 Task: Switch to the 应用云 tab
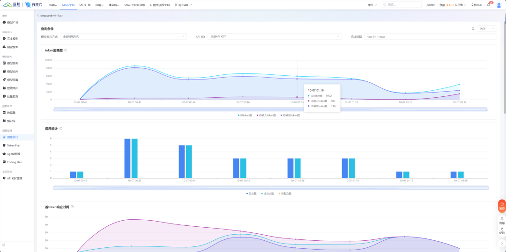(99, 5)
